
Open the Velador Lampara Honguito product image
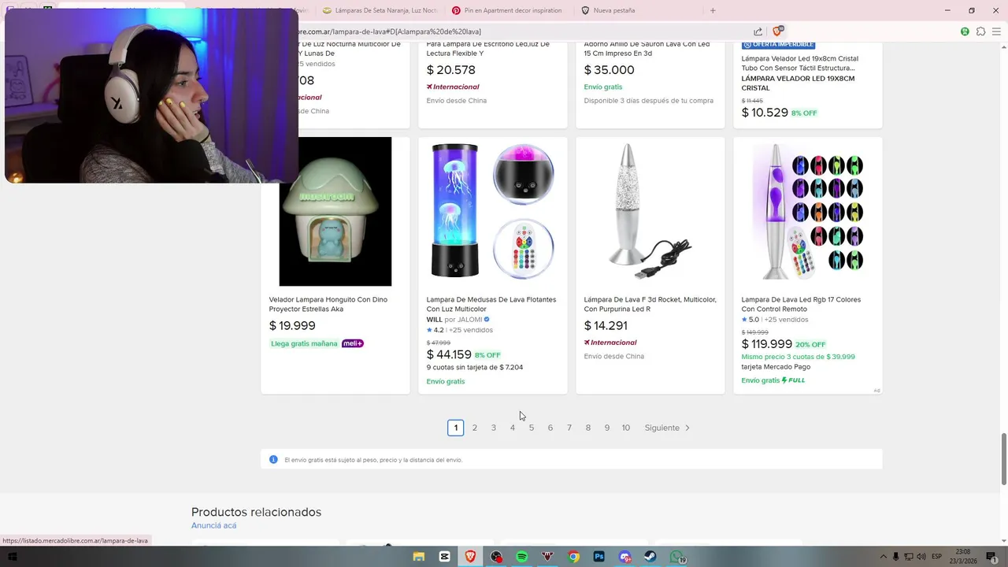[335, 211]
